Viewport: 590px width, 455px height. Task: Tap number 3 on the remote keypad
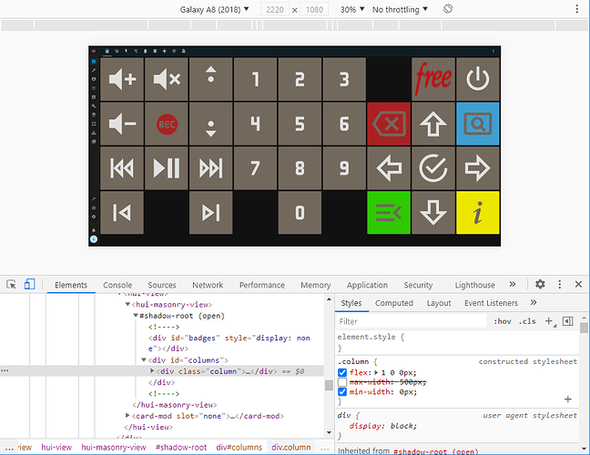[x=344, y=79]
